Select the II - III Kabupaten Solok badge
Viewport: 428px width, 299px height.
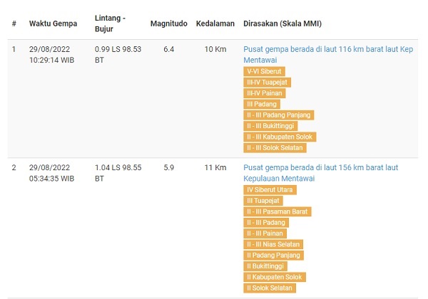pyautogui.click(x=280, y=137)
